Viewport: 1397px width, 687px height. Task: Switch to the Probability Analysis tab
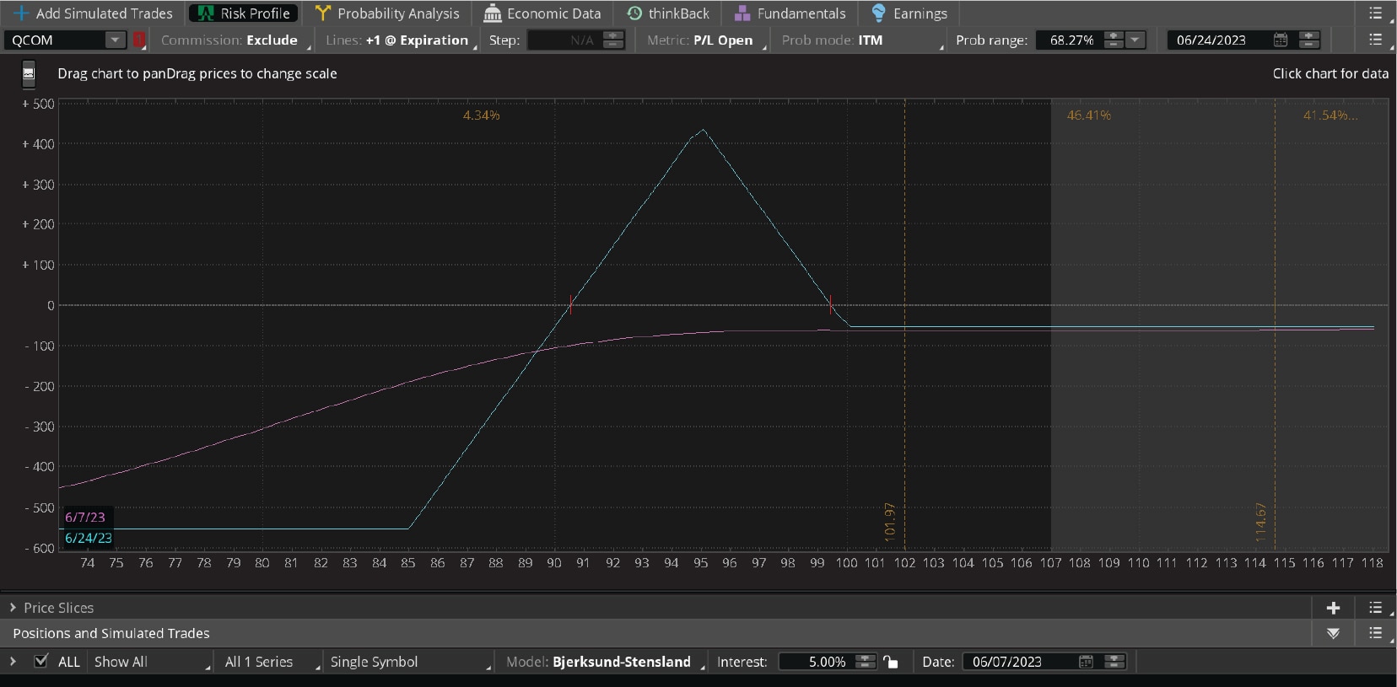(x=387, y=13)
